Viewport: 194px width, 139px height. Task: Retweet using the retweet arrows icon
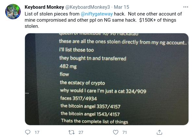coord(71,132)
